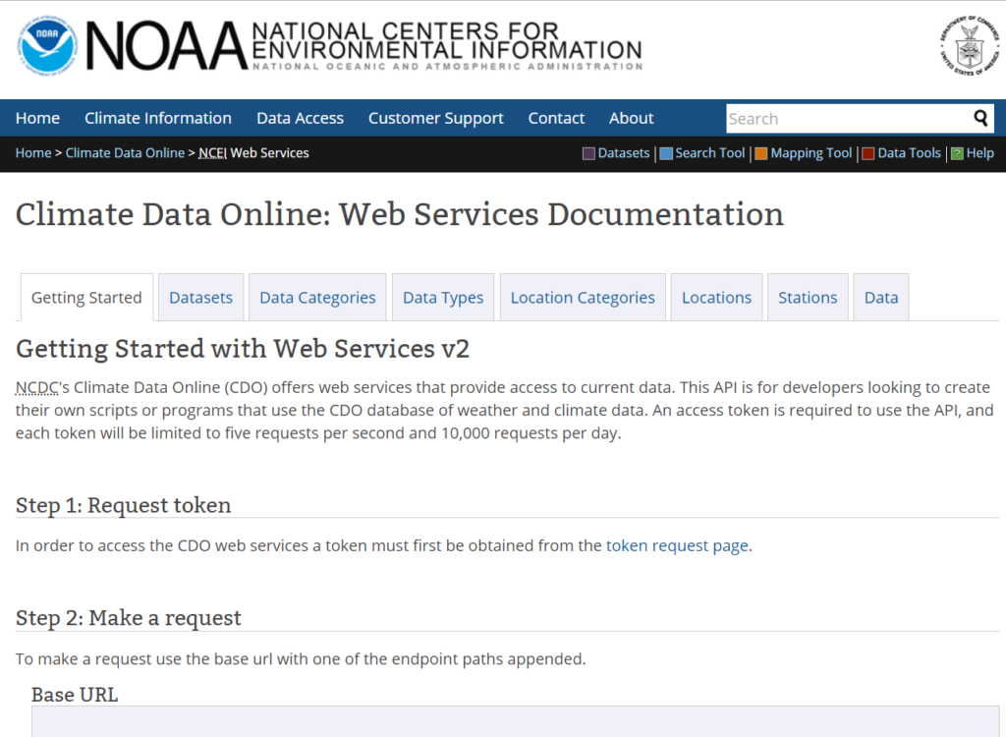Viewport: 1006px width, 737px height.
Task: Click the purple Datasets icon in the top bar
Action: click(587, 153)
